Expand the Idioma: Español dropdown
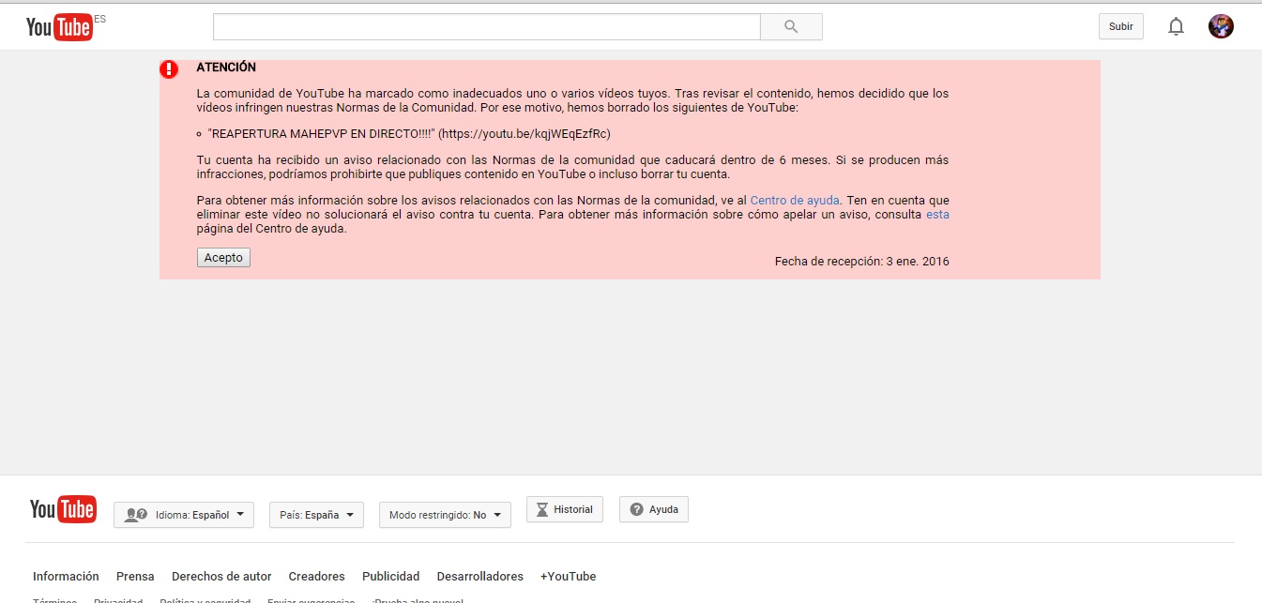Viewport: 1262px width, 603px height. [184, 515]
